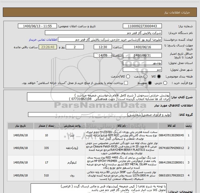The width and height of the screenshot is (200, 193).
Task: Click the response time field 12:30
Action: click(x=103, y=47)
